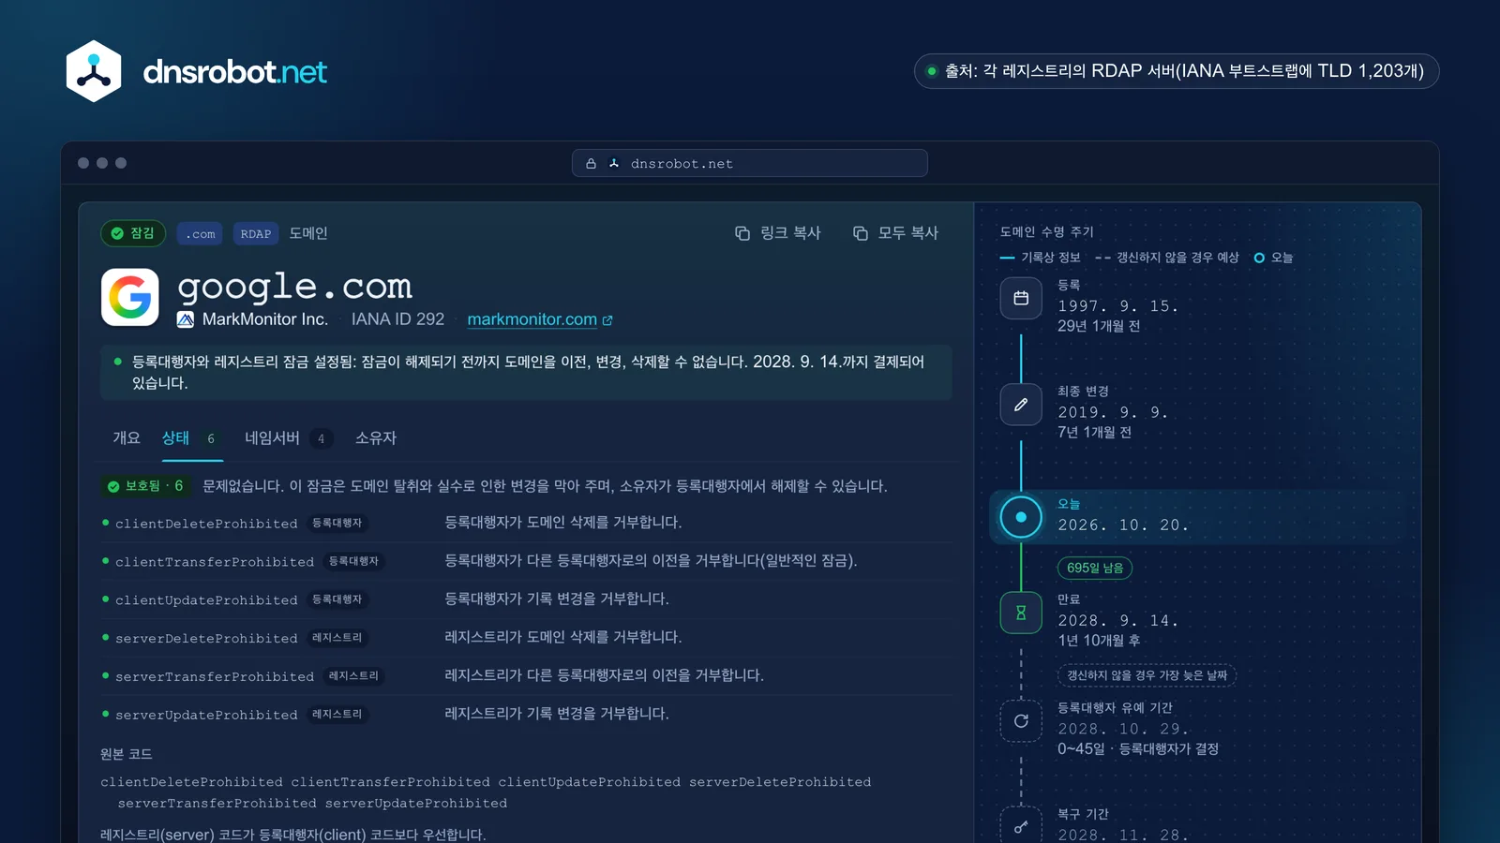1500x843 pixels.
Task: Click the 보호됨 · 6 status badge
Action: point(145,486)
